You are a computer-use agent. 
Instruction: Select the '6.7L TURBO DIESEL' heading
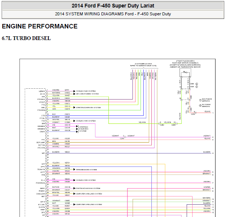26,39
